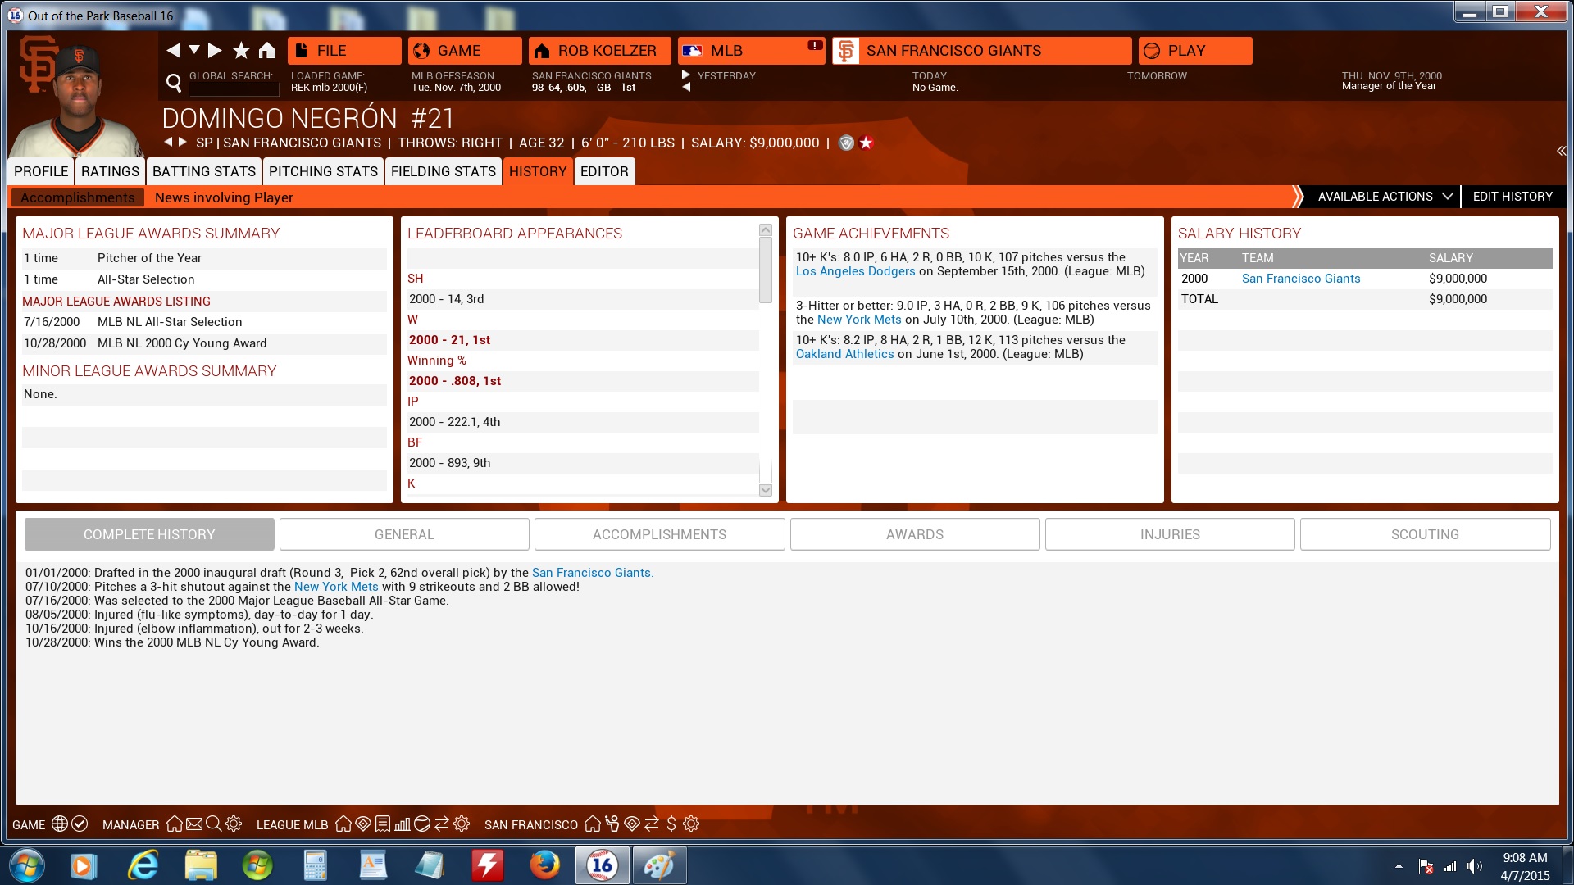Toggle the shield icon next to salary
1574x885 pixels.
(x=847, y=143)
